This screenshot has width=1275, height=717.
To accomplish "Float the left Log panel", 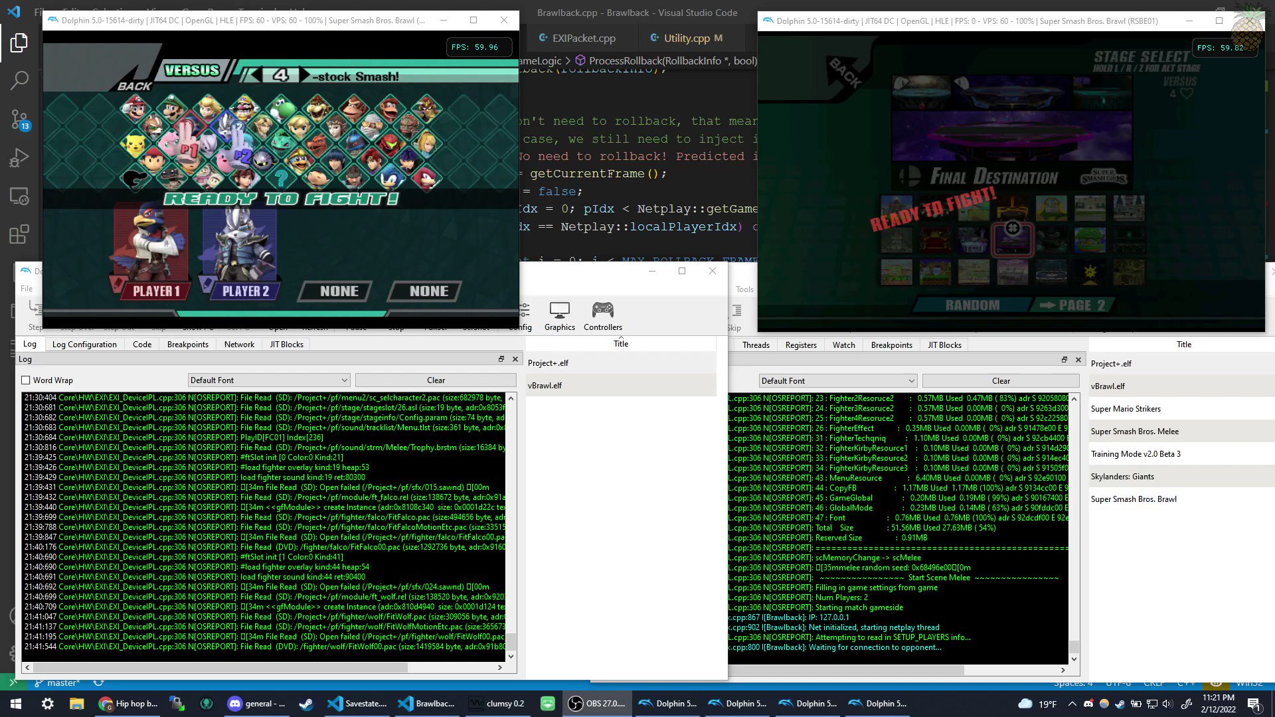I will tap(501, 359).
